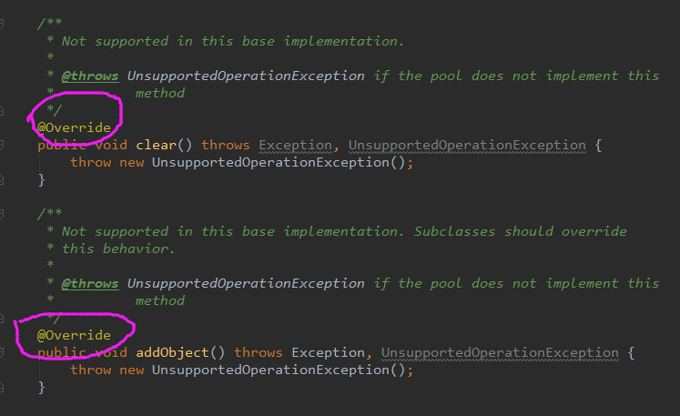The width and height of the screenshot is (680, 416).
Task: Collapse the clear() method fold marker
Action: point(3,145)
